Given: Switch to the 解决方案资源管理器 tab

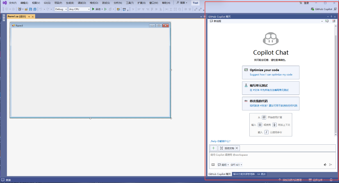Looking at the screenshot, I should (244, 174).
